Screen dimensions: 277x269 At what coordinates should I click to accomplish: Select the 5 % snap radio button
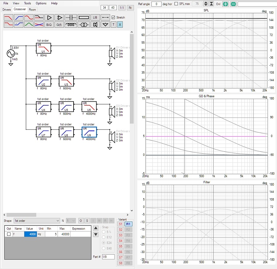[104, 232]
